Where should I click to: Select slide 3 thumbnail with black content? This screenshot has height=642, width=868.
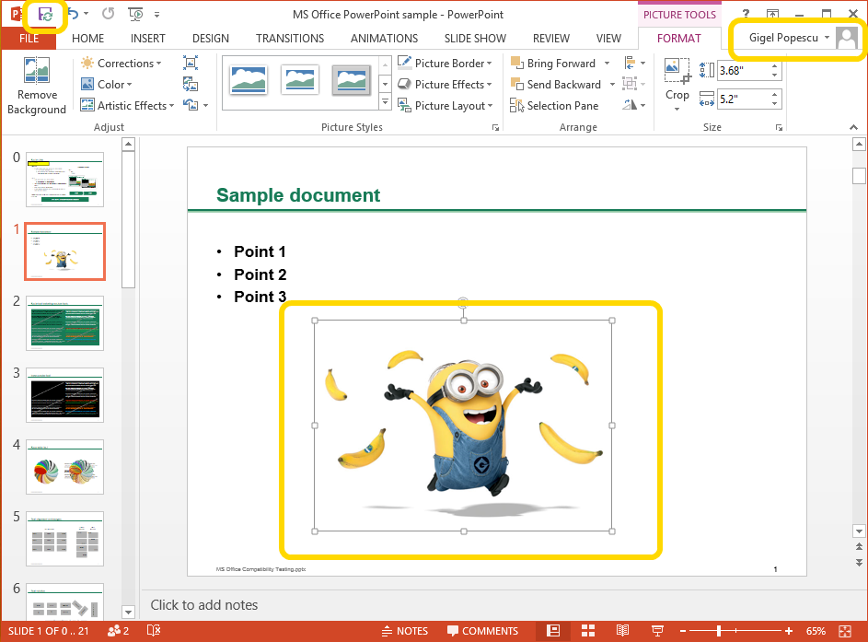pyautogui.click(x=64, y=395)
